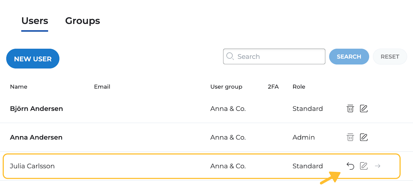Click right arrow on Julia Carlsson row
Image resolution: width=413 pixels, height=189 pixels.
[x=378, y=166]
